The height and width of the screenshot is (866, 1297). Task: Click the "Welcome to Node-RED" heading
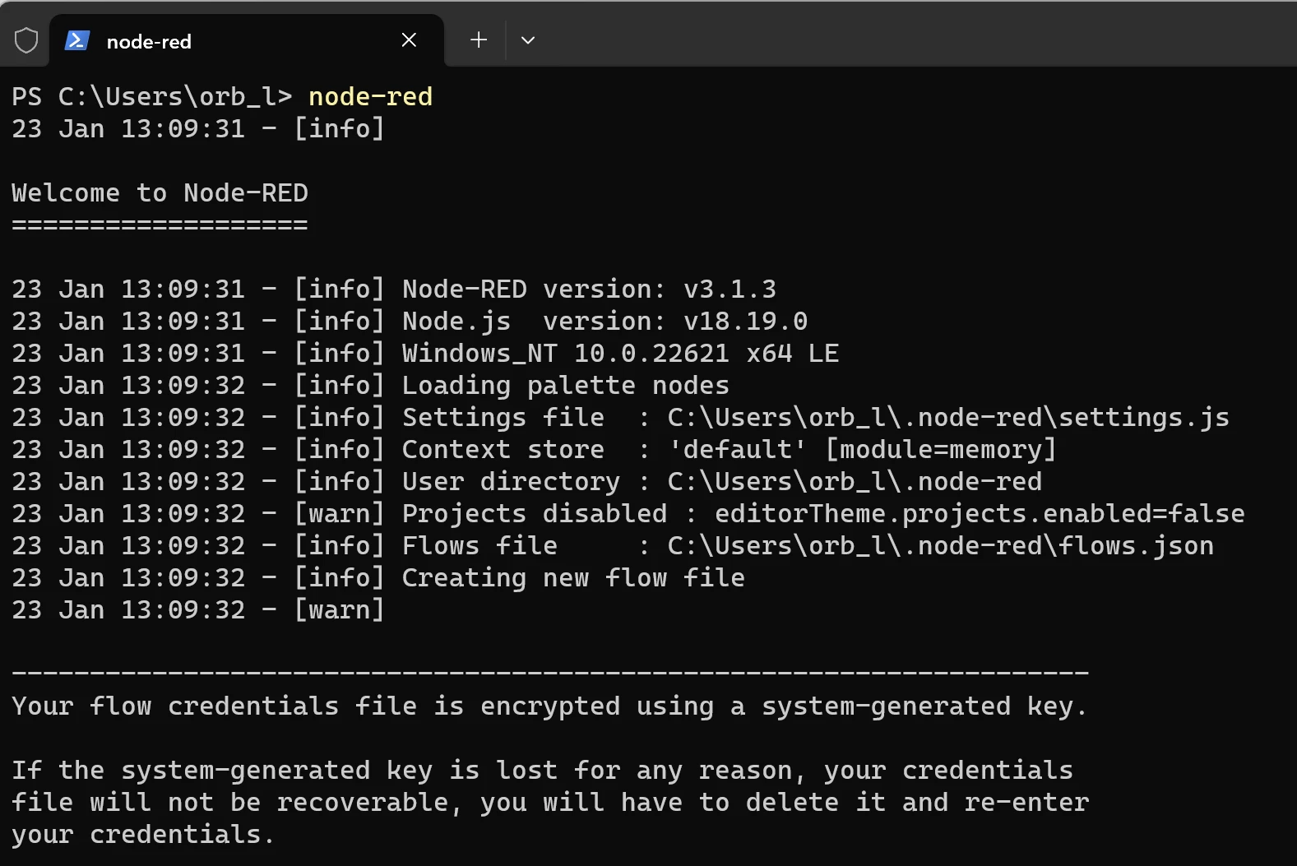(x=160, y=193)
